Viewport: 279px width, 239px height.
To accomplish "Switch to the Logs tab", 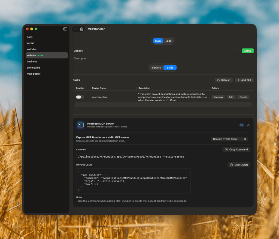I will [x=168, y=41].
